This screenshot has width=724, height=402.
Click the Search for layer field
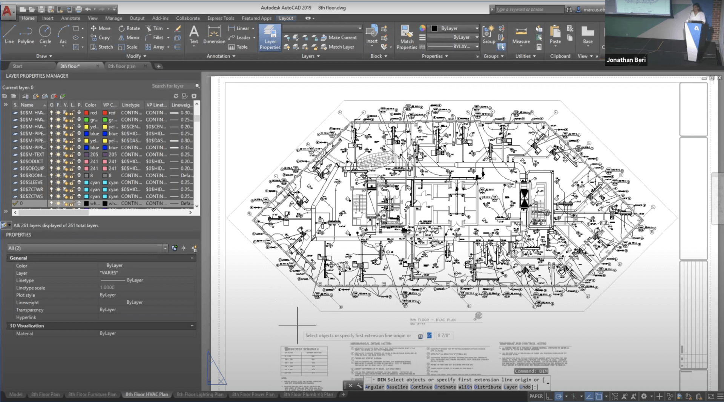[172, 86]
